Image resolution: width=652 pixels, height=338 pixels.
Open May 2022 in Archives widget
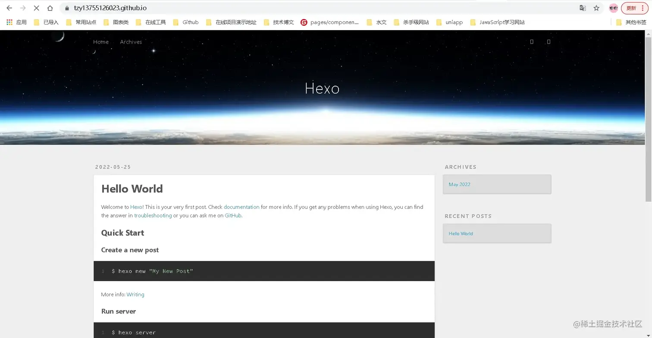460,184
